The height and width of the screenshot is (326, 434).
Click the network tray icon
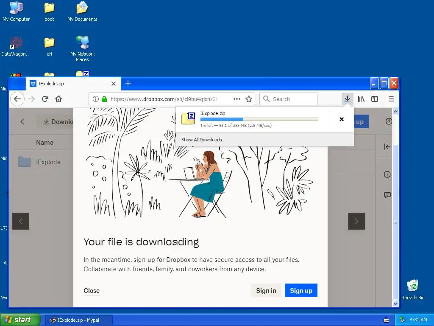pos(403,320)
